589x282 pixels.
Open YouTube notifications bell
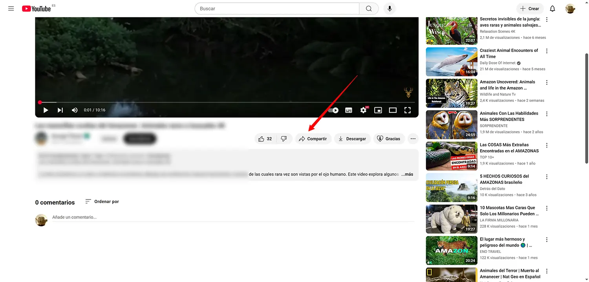pos(552,8)
